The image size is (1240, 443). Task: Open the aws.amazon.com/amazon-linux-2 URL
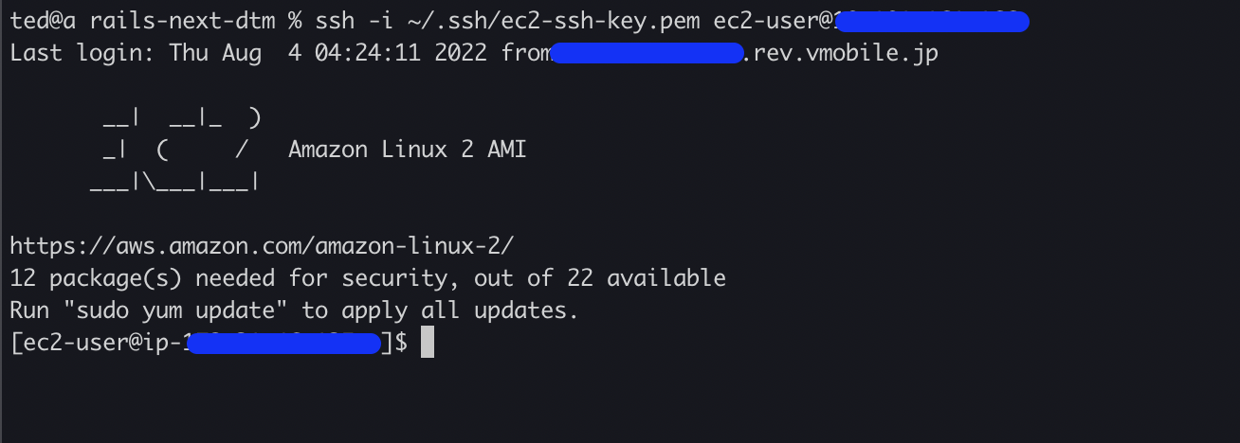click(x=262, y=246)
